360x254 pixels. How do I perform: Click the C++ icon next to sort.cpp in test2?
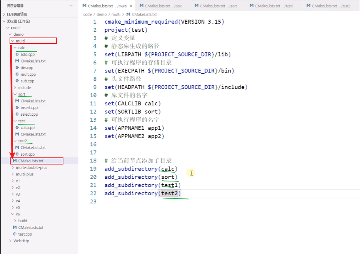17,154
